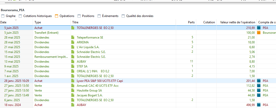Click the Valeur nette de l'opération header
The height and width of the screenshot is (108, 276).
(x=236, y=22)
